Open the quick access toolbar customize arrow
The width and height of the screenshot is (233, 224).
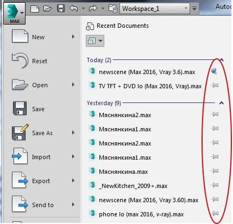(x=194, y=9)
